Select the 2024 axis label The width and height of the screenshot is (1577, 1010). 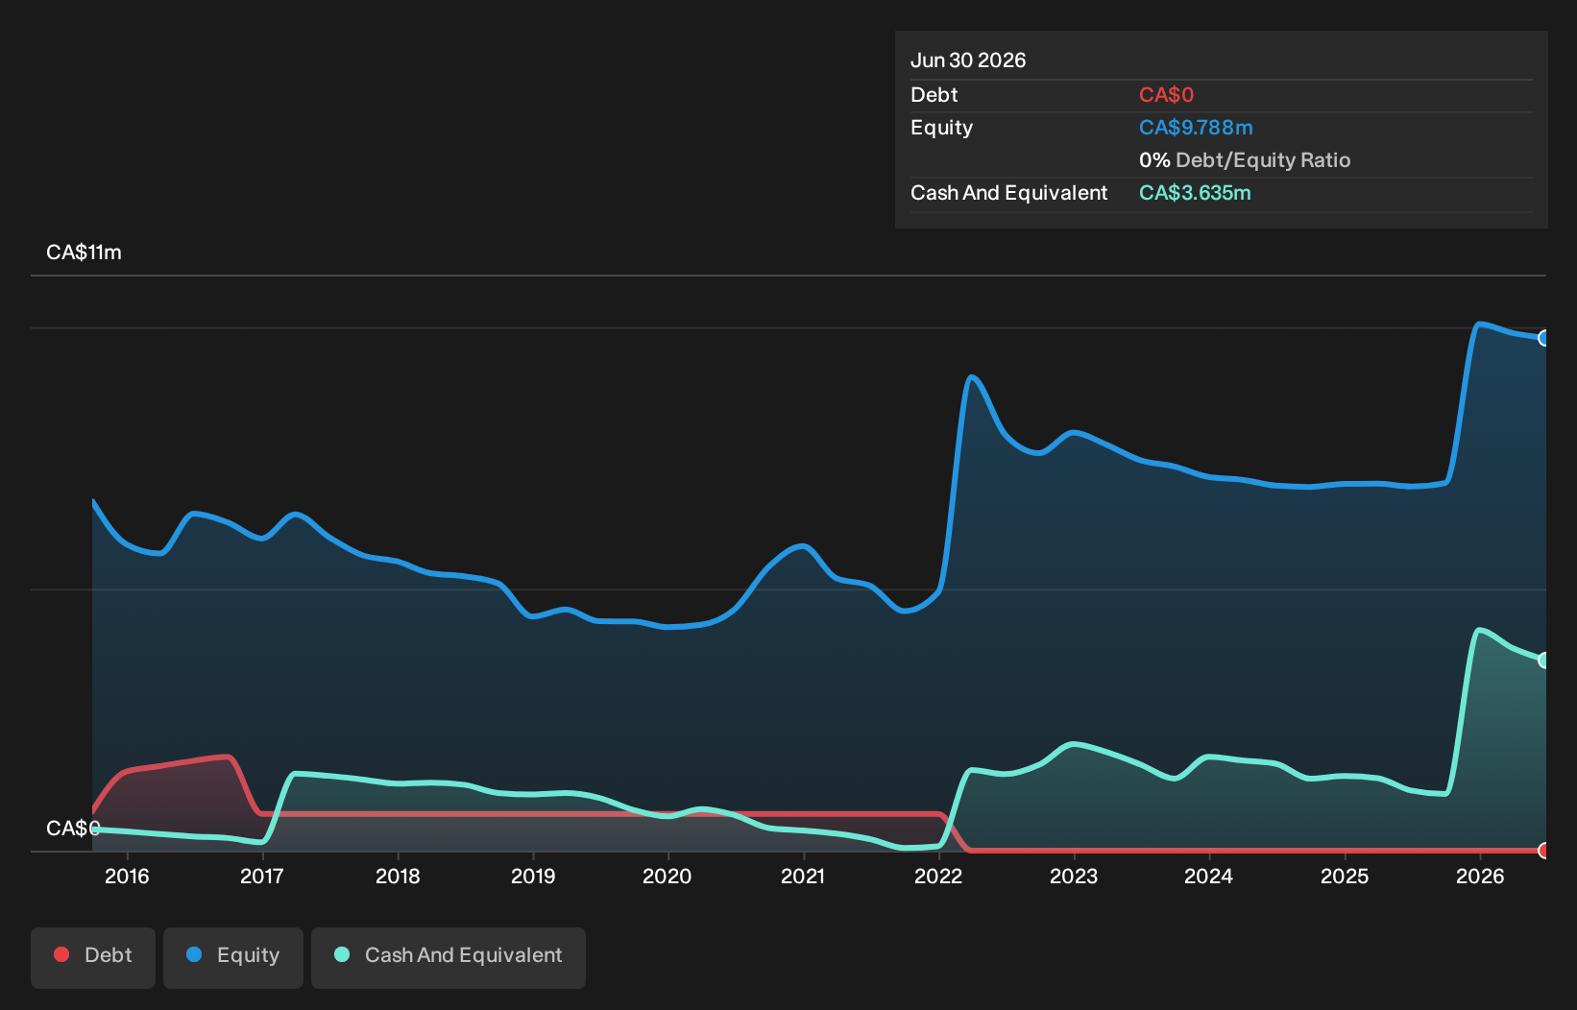pos(1209,877)
